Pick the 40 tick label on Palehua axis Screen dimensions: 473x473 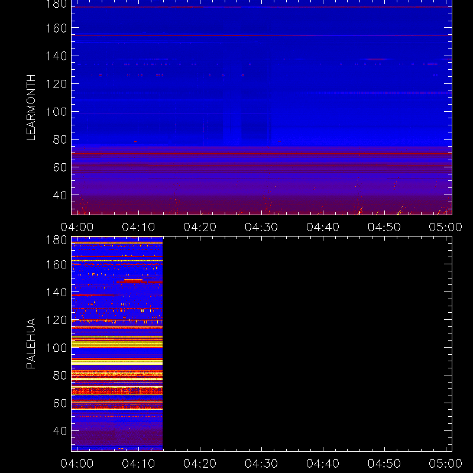tap(60, 432)
